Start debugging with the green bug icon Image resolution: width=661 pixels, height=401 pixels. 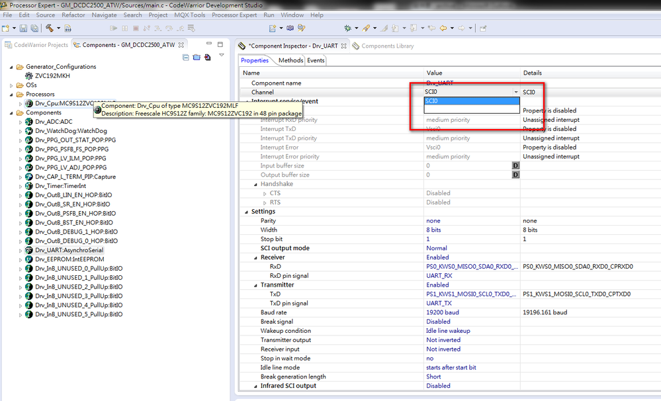tap(347, 28)
